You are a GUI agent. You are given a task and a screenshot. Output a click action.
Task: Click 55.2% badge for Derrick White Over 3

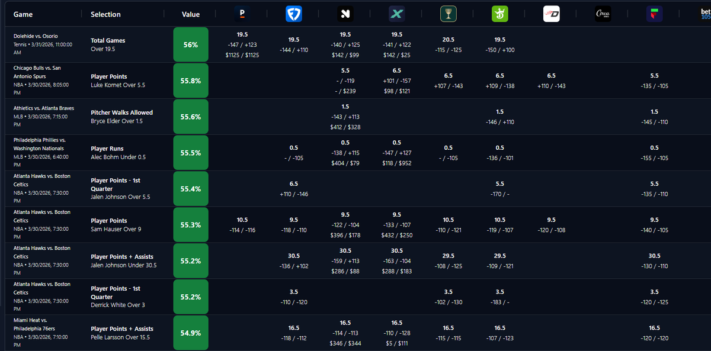coord(191,297)
